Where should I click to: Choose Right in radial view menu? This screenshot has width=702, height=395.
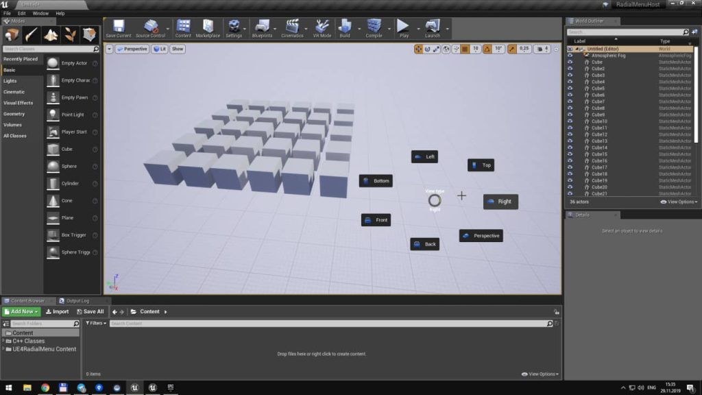pyautogui.click(x=500, y=202)
